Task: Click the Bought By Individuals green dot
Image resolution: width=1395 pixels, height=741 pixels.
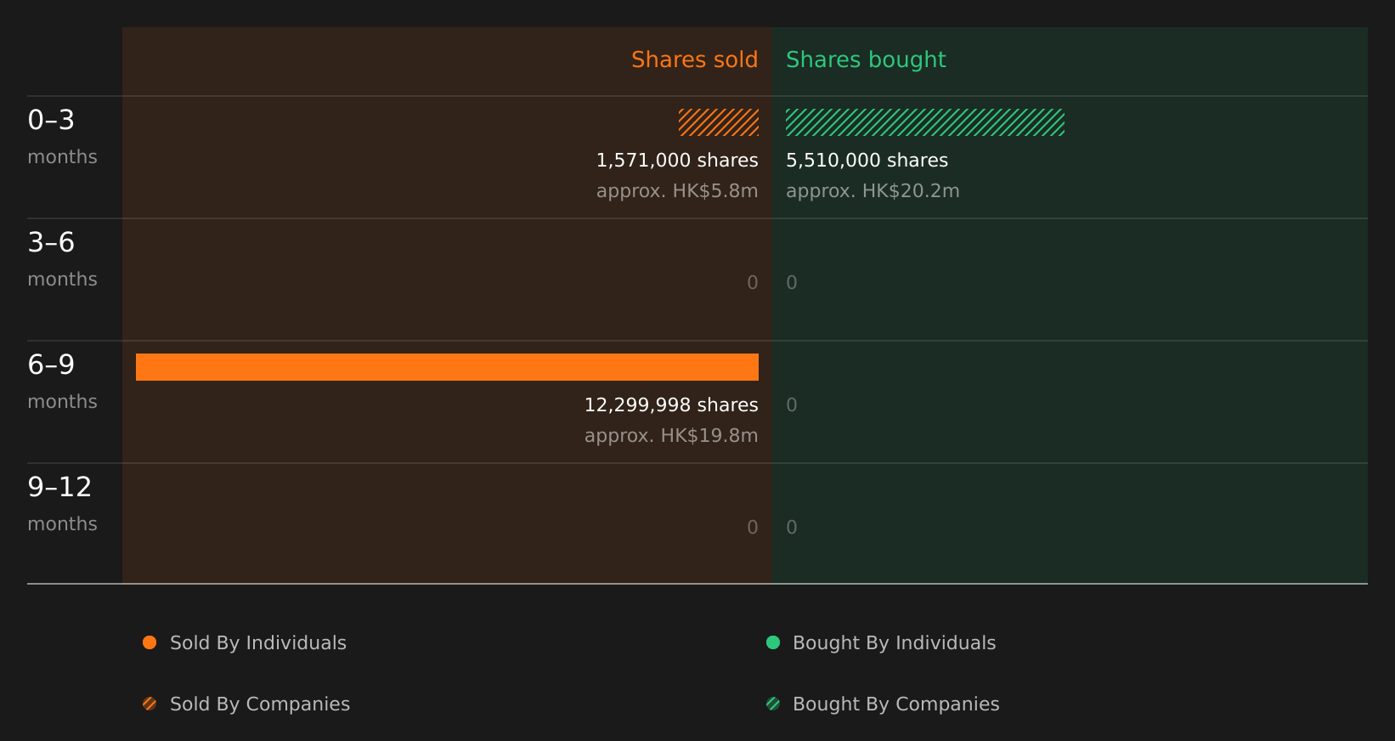Action: pyautogui.click(x=773, y=642)
